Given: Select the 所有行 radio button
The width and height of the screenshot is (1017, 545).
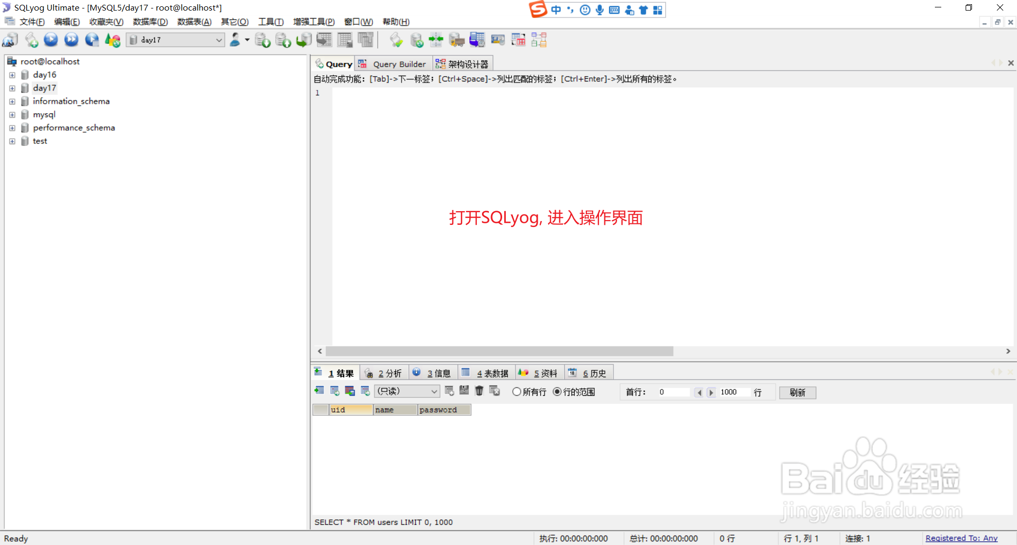Looking at the screenshot, I should coord(516,392).
